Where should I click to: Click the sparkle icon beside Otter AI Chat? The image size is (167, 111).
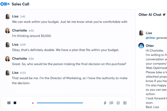pyautogui.click(x=164, y=15)
